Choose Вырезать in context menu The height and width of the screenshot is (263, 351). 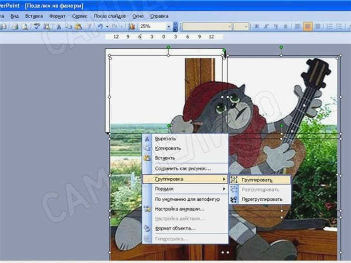point(186,139)
